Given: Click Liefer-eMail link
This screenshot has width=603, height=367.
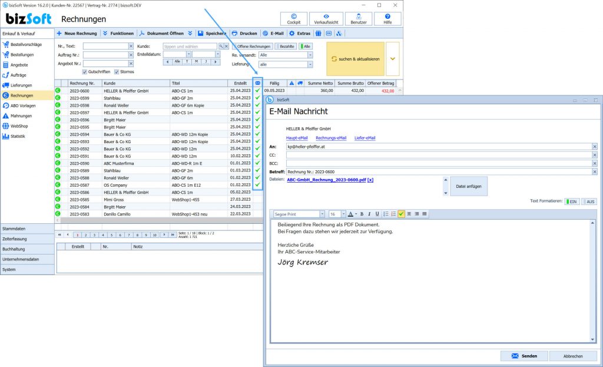Looking at the screenshot, I should (365, 138).
